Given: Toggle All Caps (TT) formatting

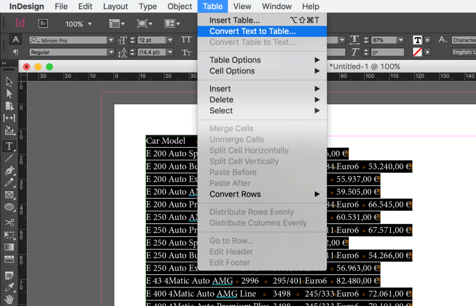Looking at the screenshot, I should pos(186,40).
